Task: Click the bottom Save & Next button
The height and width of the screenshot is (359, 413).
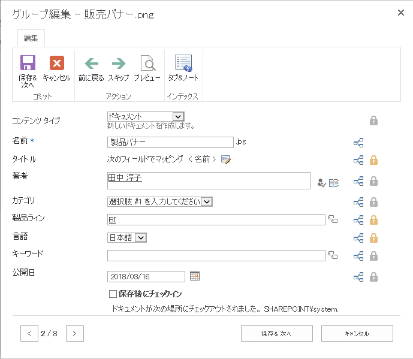Action: (x=277, y=334)
